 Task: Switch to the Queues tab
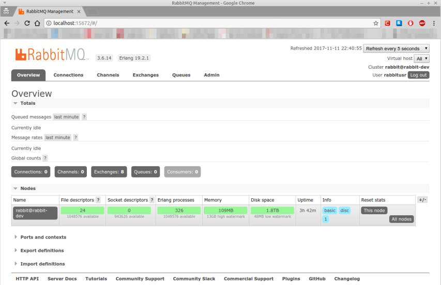coord(181,75)
